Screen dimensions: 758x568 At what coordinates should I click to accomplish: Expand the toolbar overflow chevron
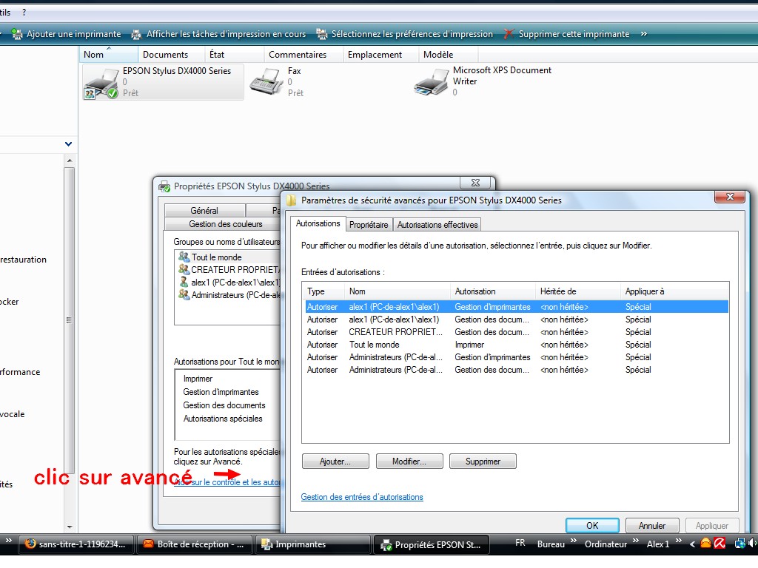pos(643,34)
